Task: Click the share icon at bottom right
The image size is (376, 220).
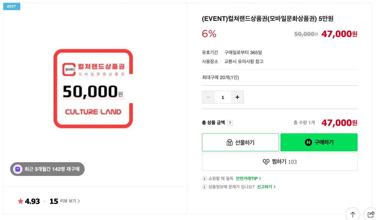Action: click(x=371, y=214)
